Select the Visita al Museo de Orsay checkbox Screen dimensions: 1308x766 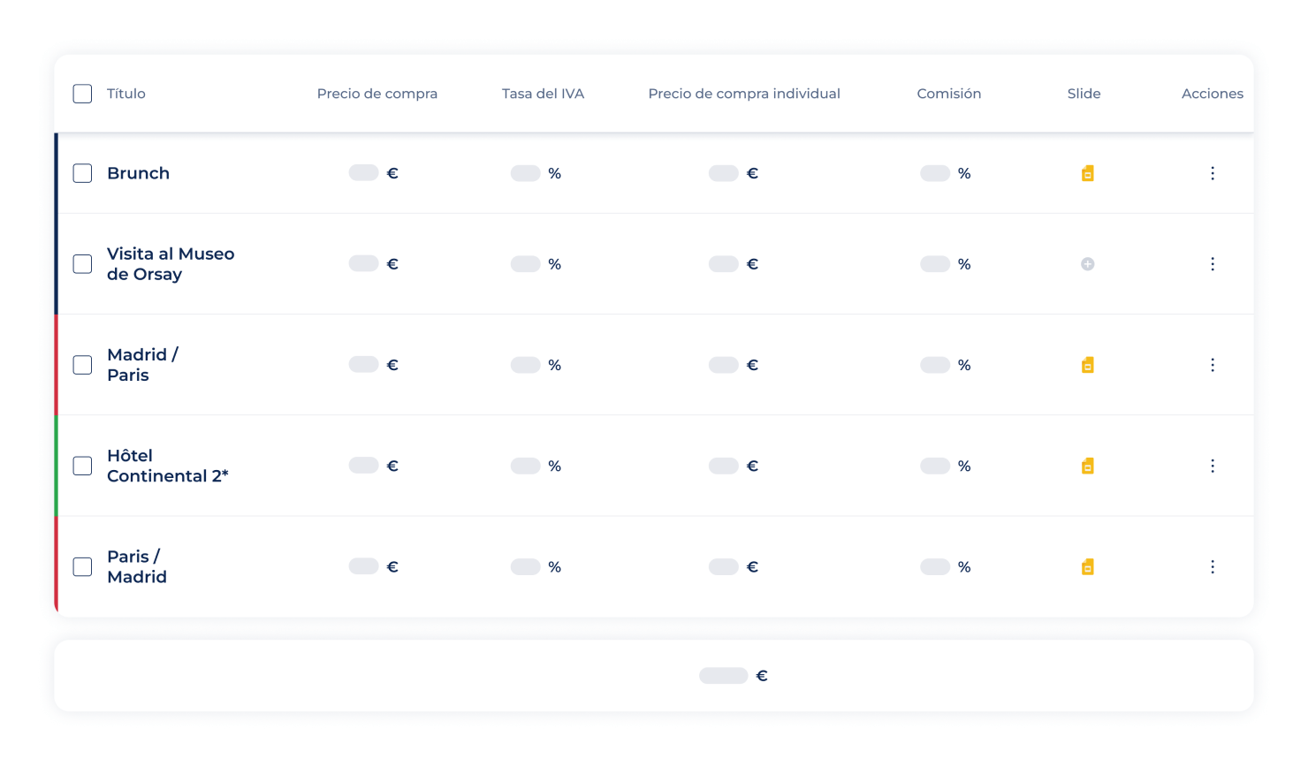pyautogui.click(x=82, y=264)
